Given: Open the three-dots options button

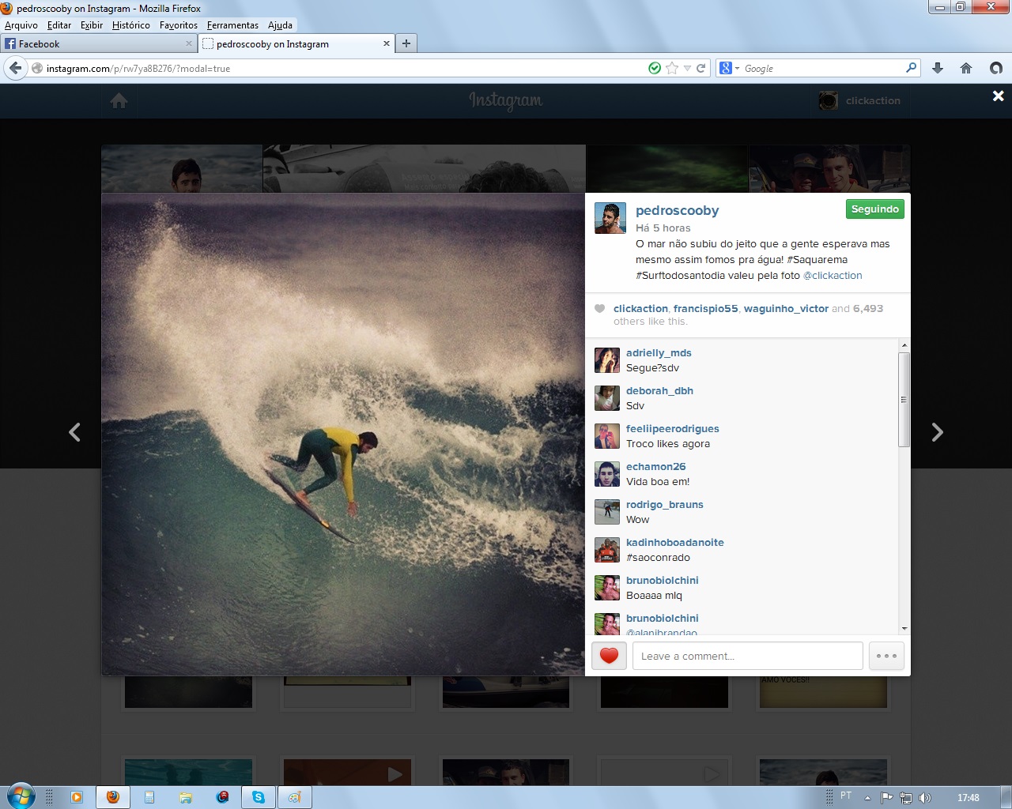Looking at the screenshot, I should pos(886,656).
